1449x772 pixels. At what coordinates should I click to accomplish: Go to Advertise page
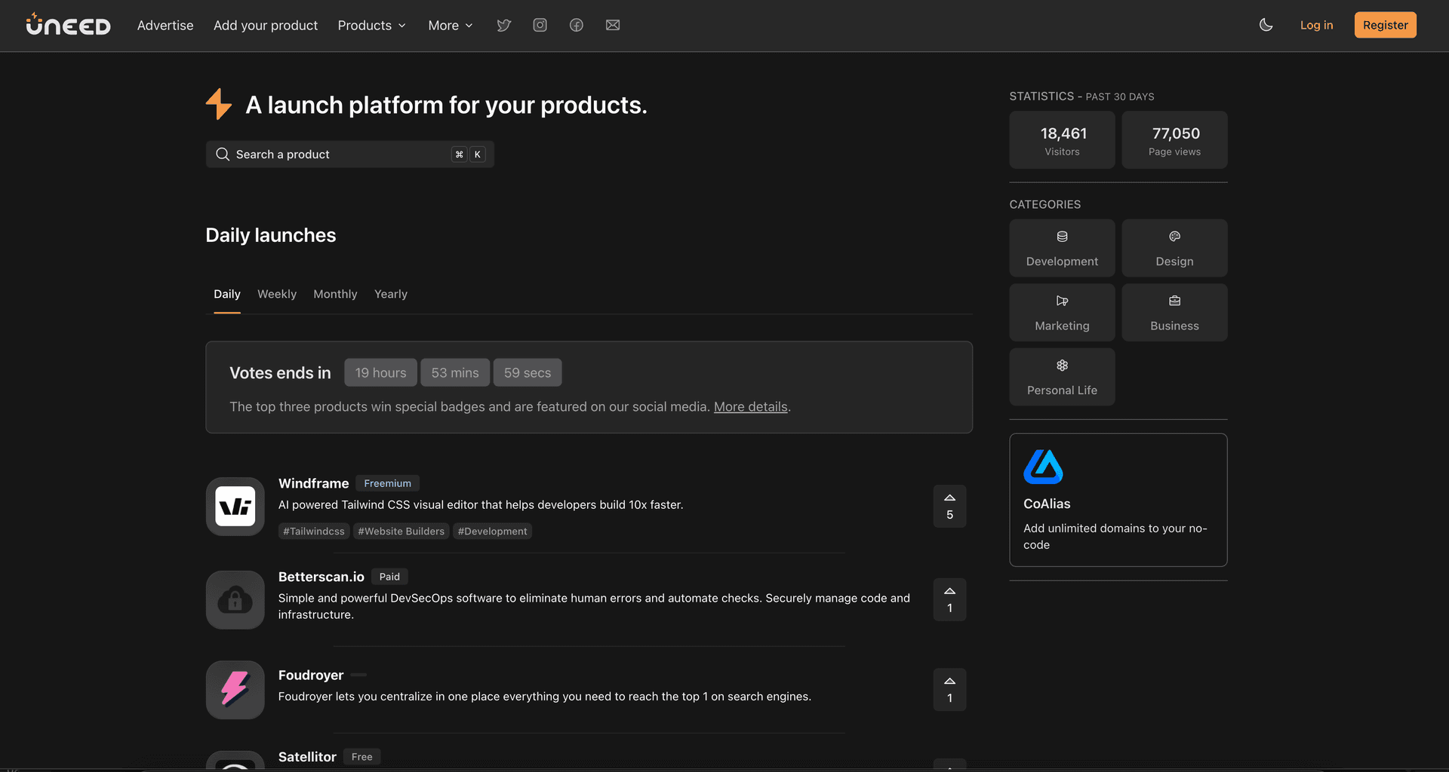pyautogui.click(x=165, y=25)
